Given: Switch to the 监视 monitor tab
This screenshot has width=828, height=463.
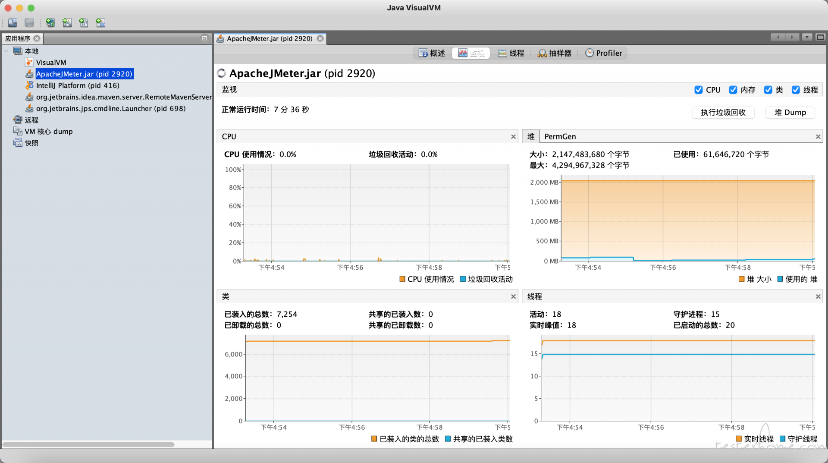Looking at the screenshot, I should click(471, 53).
